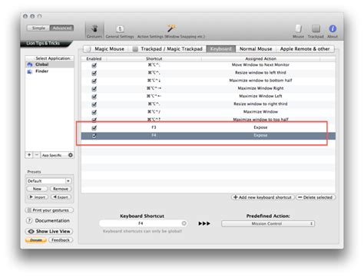The image size is (364, 277).
Task: Toggle Maximize window to bottom half checkbox
Action: (94, 81)
